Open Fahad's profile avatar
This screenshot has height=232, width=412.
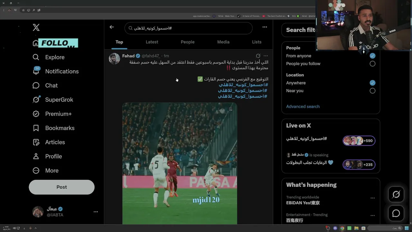[114, 59]
